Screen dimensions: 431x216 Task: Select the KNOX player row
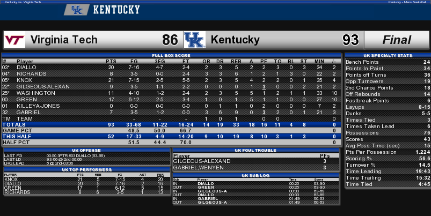[x=172, y=80]
